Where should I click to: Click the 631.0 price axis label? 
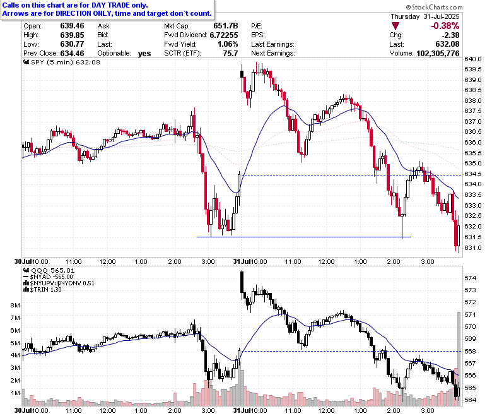pos(473,248)
